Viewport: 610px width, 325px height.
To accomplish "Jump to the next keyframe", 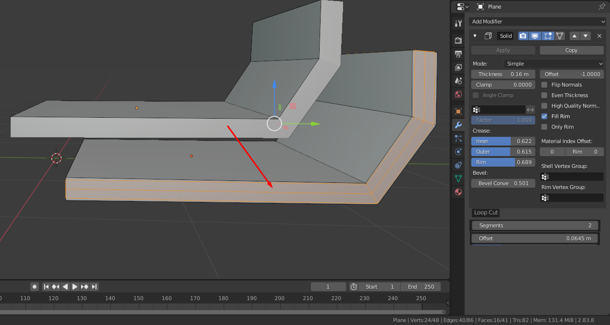I will (84, 287).
